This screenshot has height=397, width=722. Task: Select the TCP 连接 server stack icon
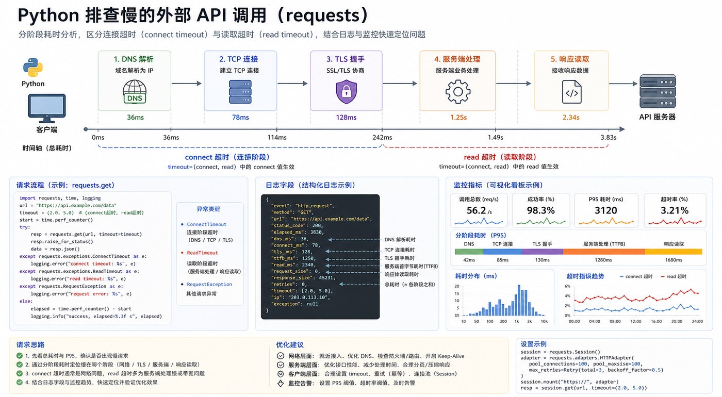pos(240,92)
